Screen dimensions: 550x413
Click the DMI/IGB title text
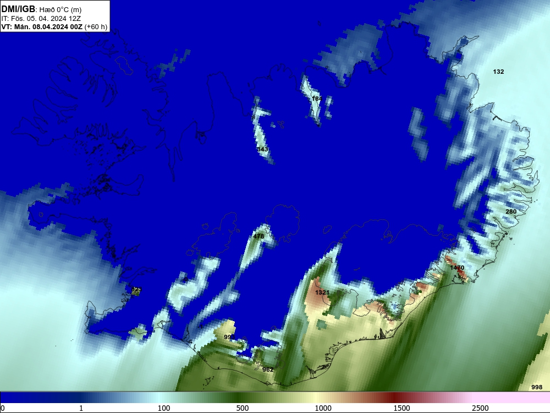click(18, 9)
